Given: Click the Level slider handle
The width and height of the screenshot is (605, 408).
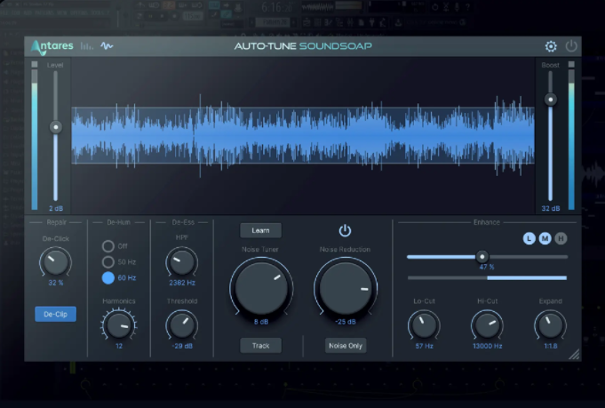Looking at the screenshot, I should pos(55,127).
